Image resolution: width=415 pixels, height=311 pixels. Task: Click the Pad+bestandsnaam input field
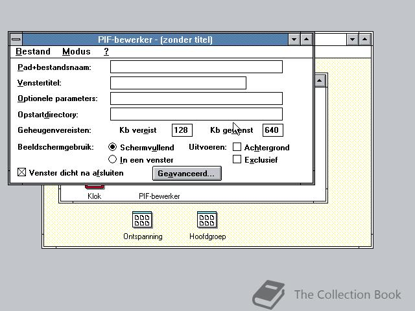tap(196, 67)
